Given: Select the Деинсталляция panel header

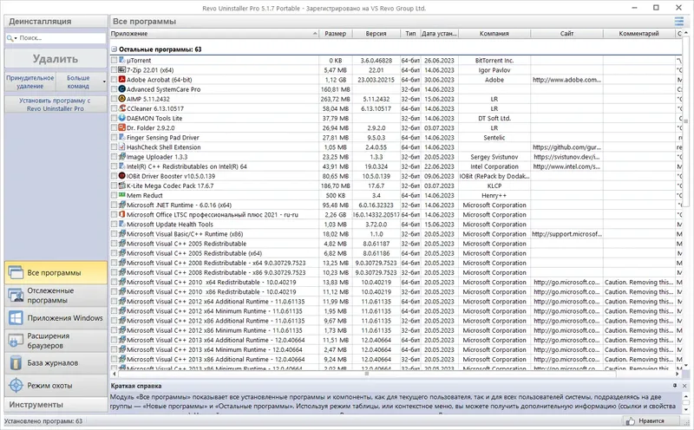Looking at the screenshot, I should point(56,21).
